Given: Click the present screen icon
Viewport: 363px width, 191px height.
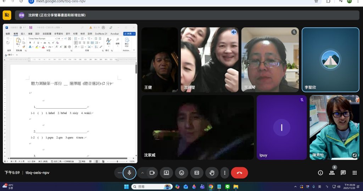Looking at the screenshot, I should 166,173.
